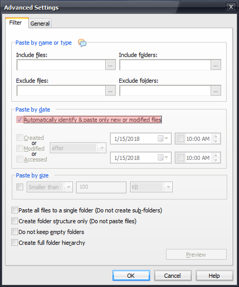Select the Filter tab

pos(15,23)
